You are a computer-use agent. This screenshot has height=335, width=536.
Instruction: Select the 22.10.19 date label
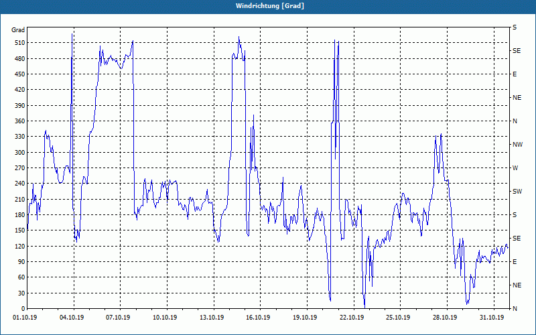pyautogui.click(x=351, y=318)
